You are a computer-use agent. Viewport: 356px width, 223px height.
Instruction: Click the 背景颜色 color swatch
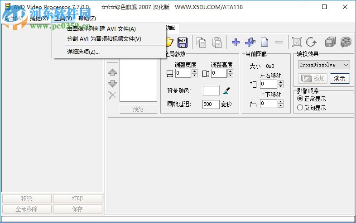(211, 90)
